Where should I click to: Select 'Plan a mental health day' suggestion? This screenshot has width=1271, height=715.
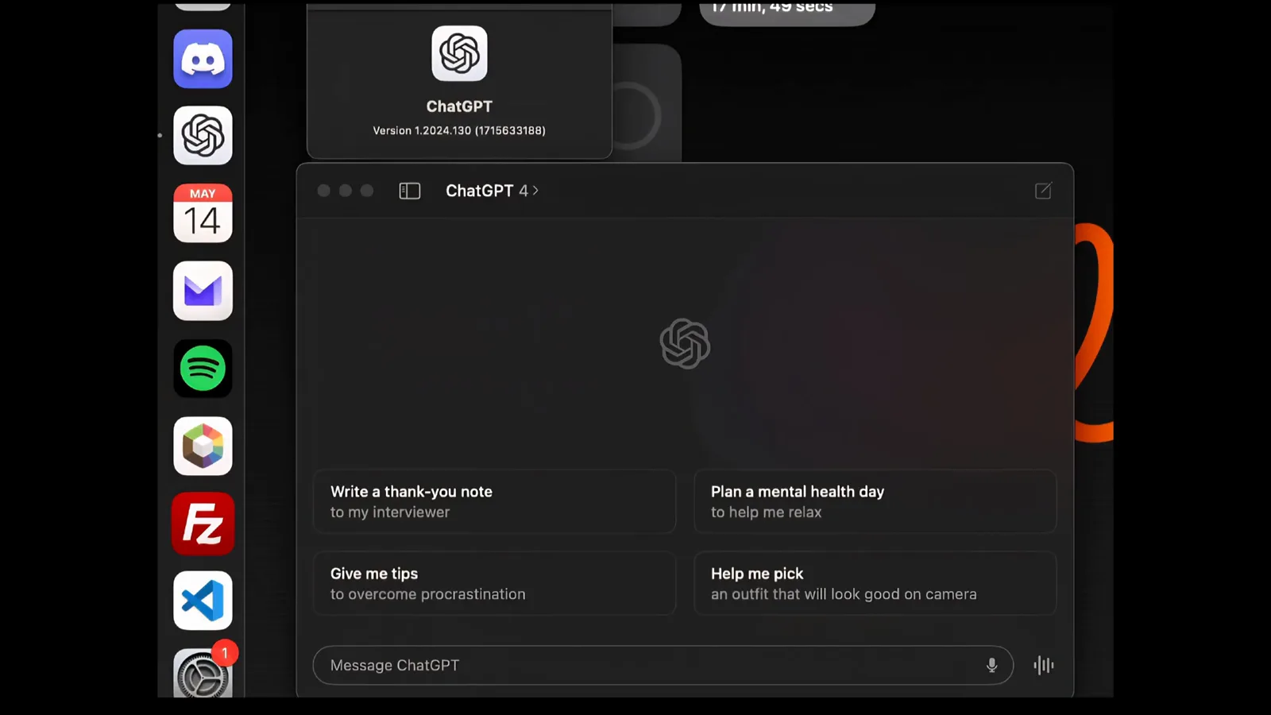point(875,501)
